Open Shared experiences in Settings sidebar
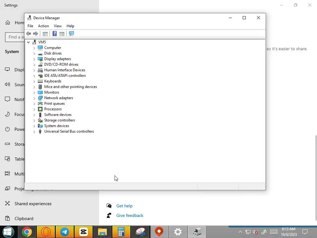This screenshot has width=317, height=238. coord(33,204)
